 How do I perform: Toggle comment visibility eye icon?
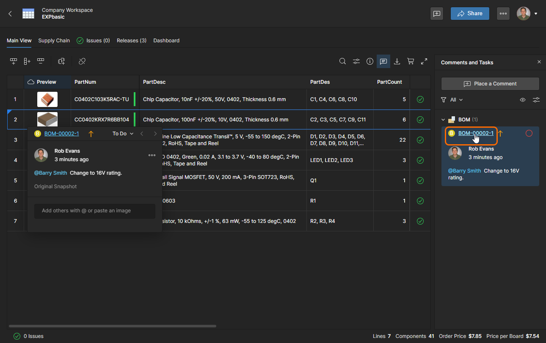(x=523, y=100)
